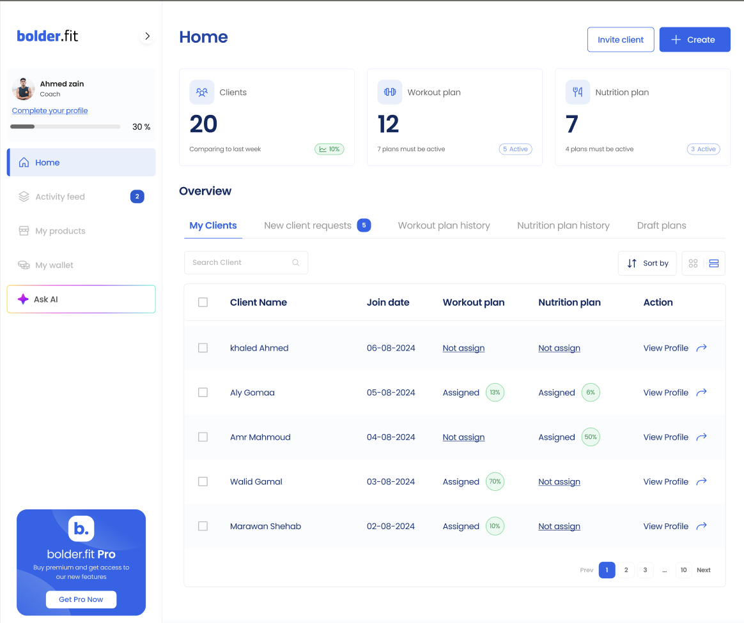
Task: Click the profile completion progress bar
Action: tap(65, 126)
